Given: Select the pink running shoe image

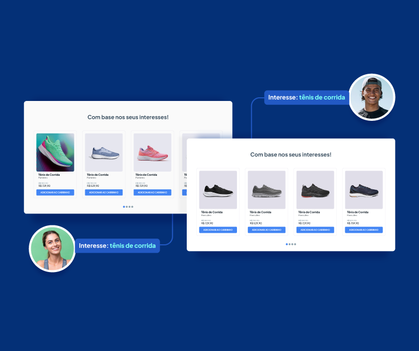Looking at the screenshot, I should point(152,152).
